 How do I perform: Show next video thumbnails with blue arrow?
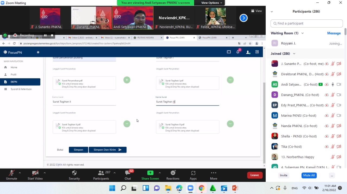pyautogui.click(x=243, y=18)
